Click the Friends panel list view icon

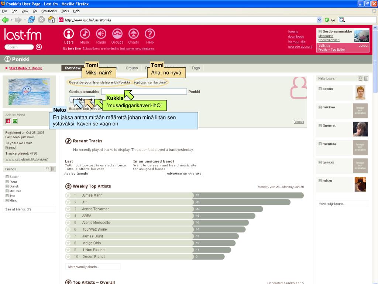pyautogui.click(x=53, y=169)
